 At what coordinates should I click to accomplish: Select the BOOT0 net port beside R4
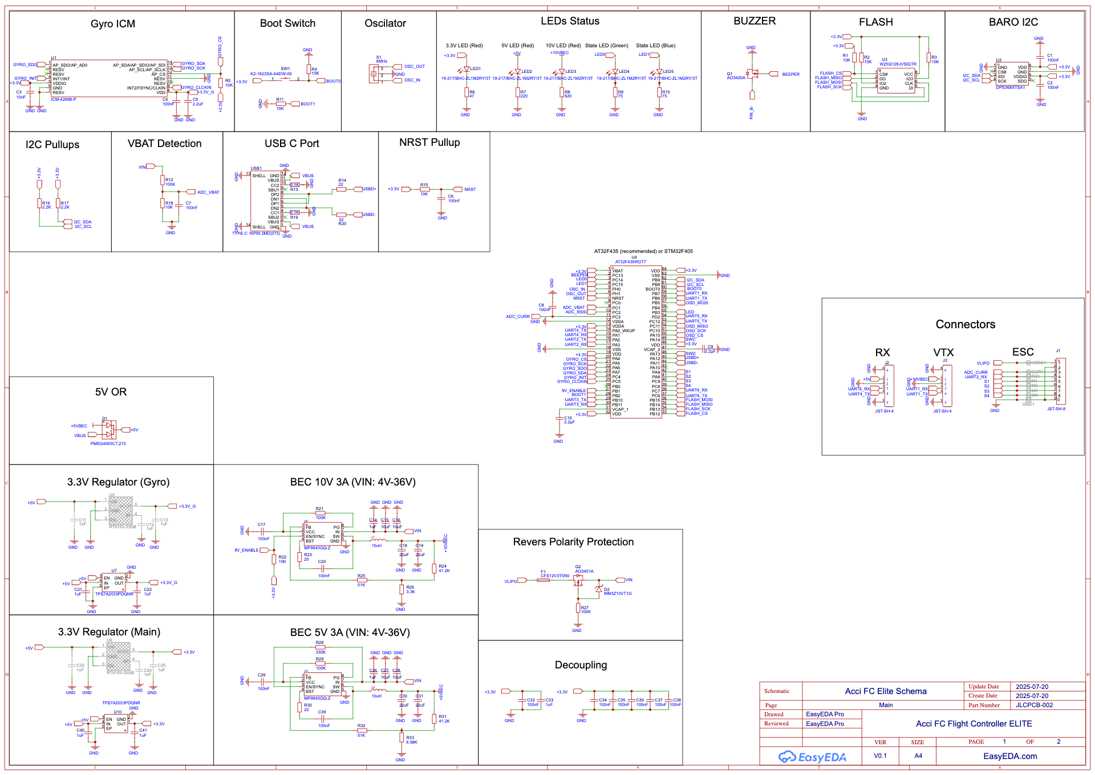point(321,81)
